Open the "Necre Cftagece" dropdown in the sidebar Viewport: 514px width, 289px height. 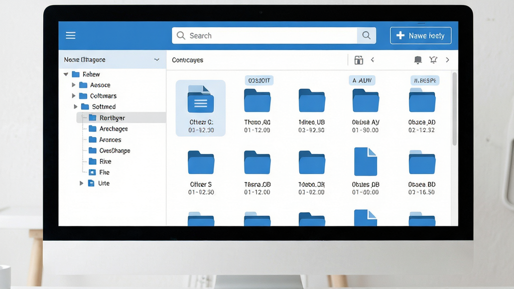112,60
